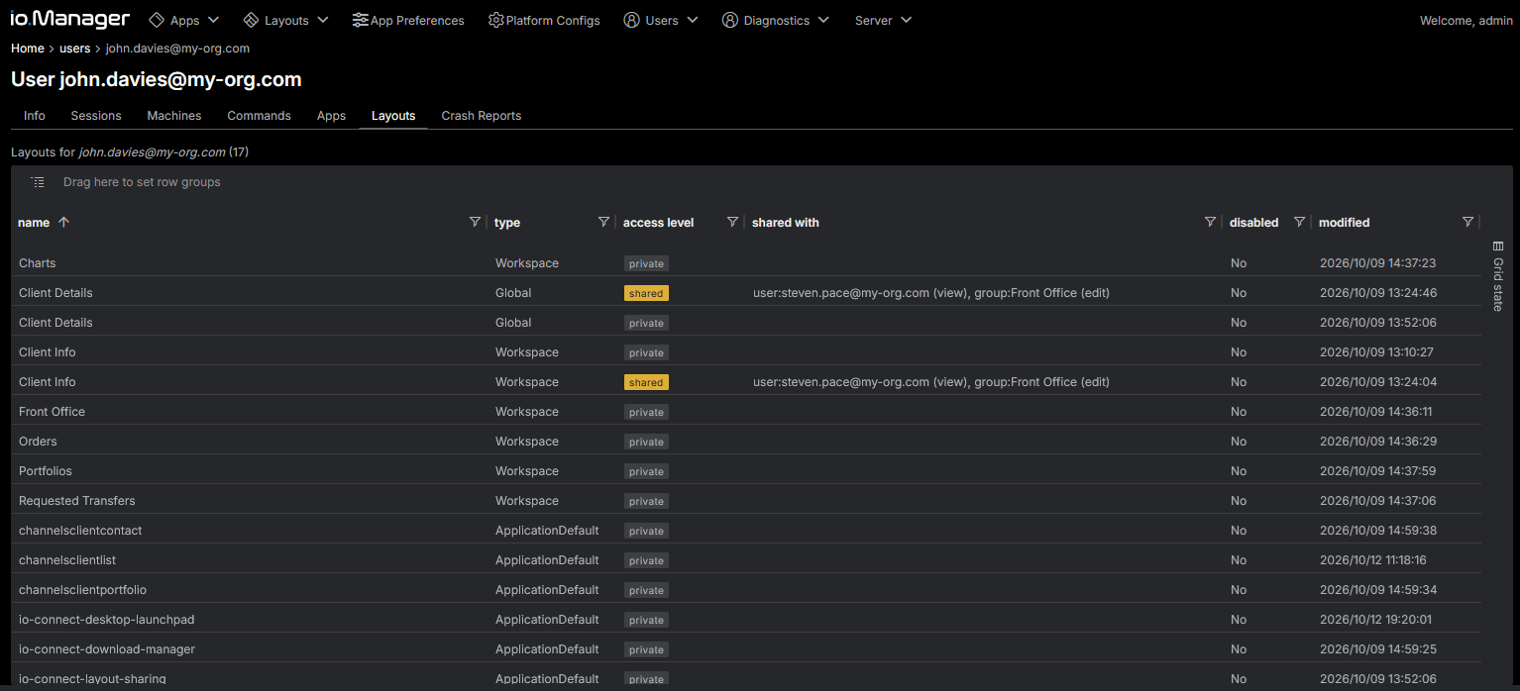Click the io.Manager logo

(x=70, y=19)
